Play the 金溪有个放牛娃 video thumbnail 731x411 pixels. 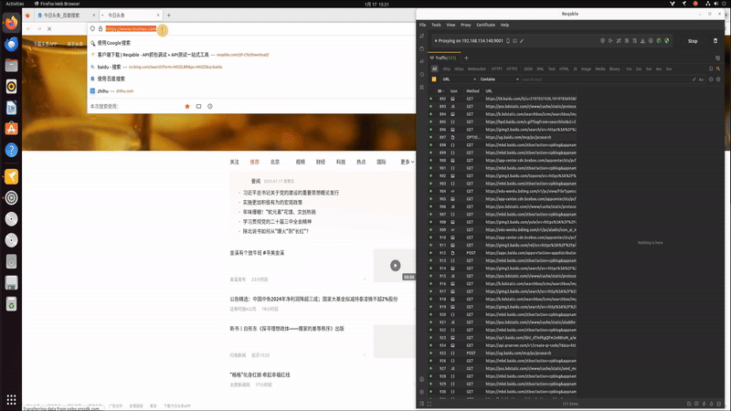[x=396, y=265]
